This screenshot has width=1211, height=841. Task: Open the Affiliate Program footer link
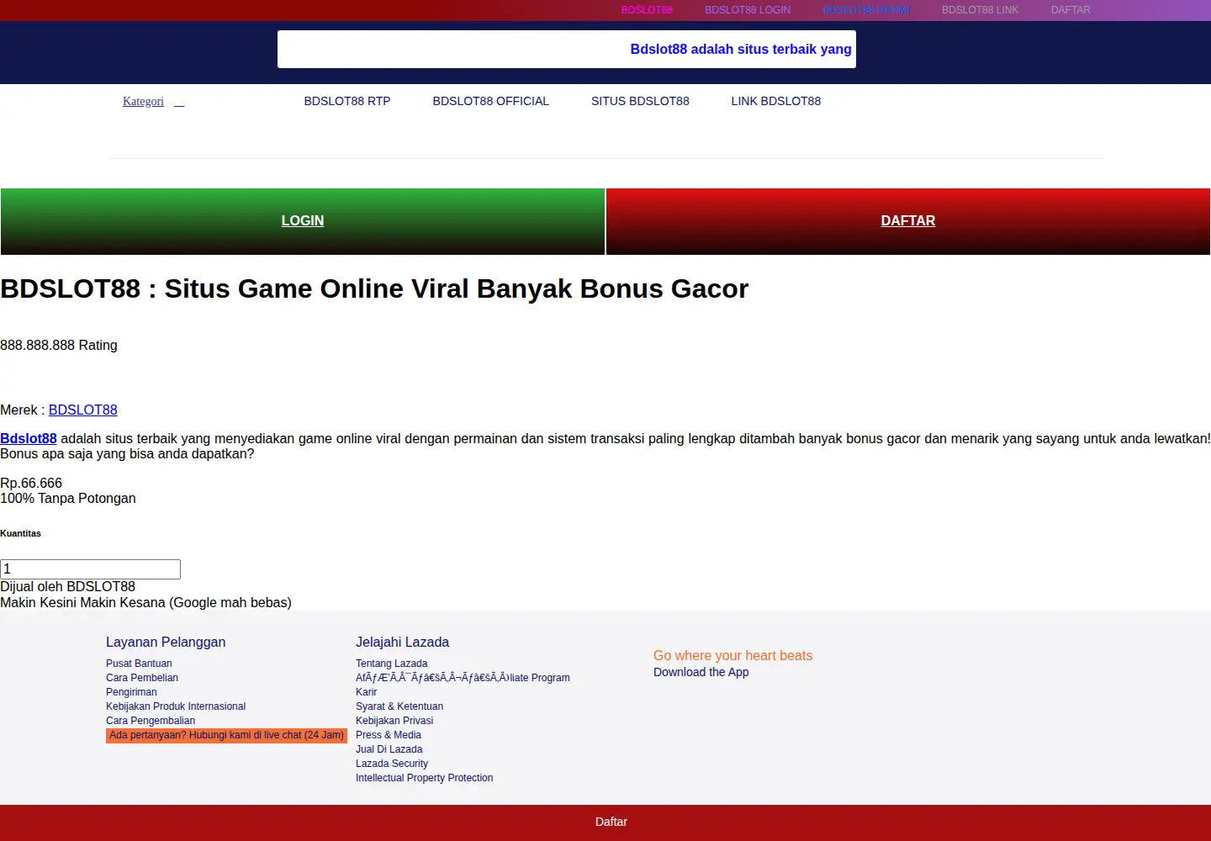(463, 678)
